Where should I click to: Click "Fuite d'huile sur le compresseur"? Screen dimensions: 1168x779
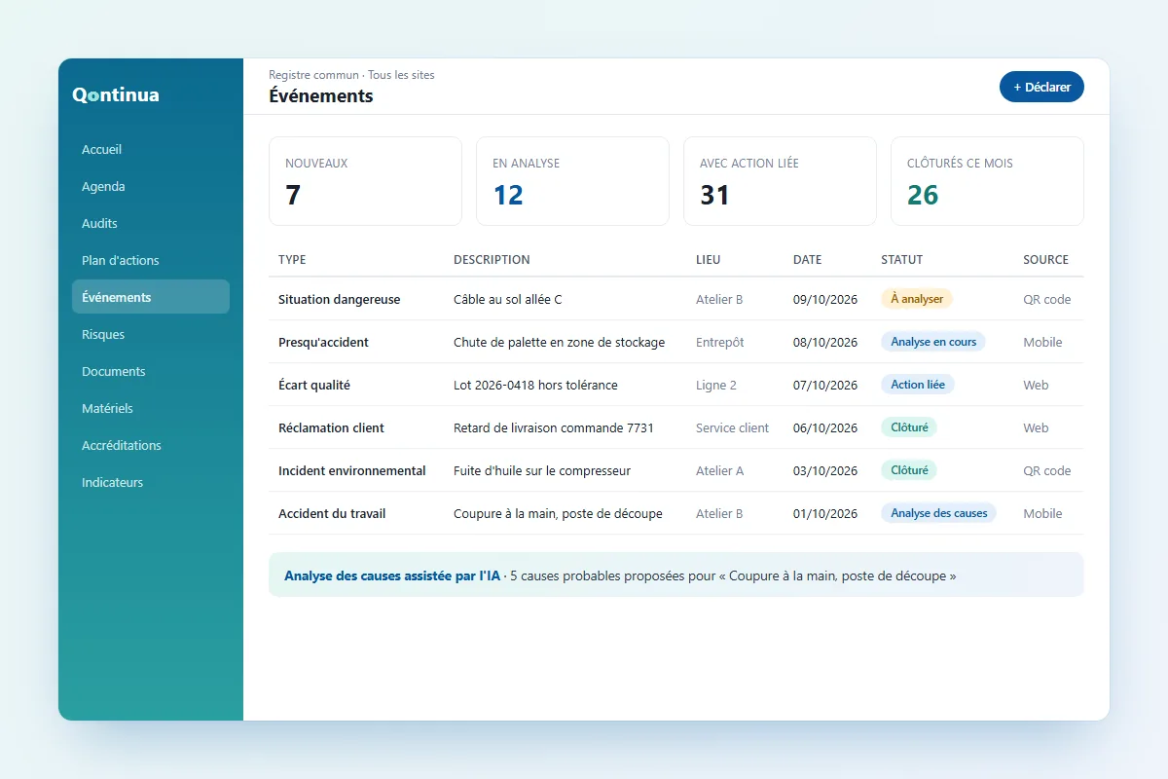point(542,470)
